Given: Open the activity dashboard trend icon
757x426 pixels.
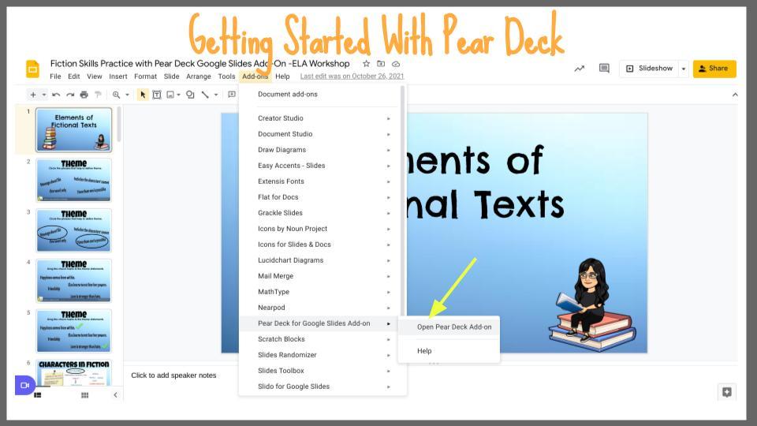Looking at the screenshot, I should 580,69.
